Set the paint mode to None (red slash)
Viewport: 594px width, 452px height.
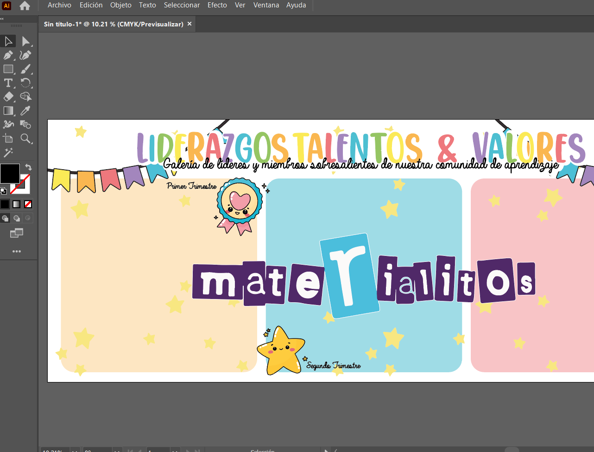[x=28, y=204]
